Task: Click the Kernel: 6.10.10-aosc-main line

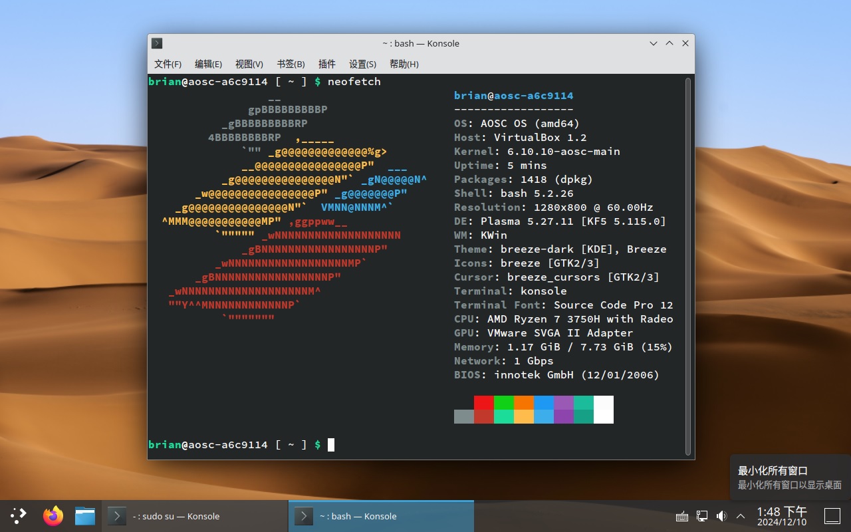Action: click(537, 152)
